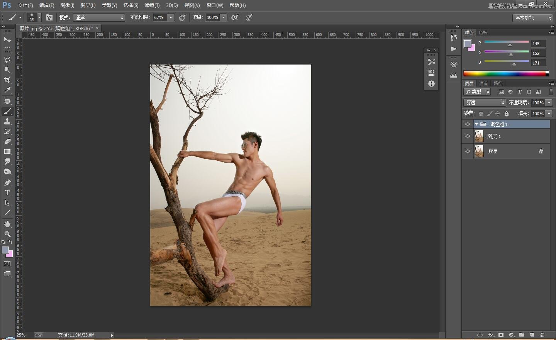Toggle the Brush panel button
556x340 pixels.
click(x=49, y=17)
